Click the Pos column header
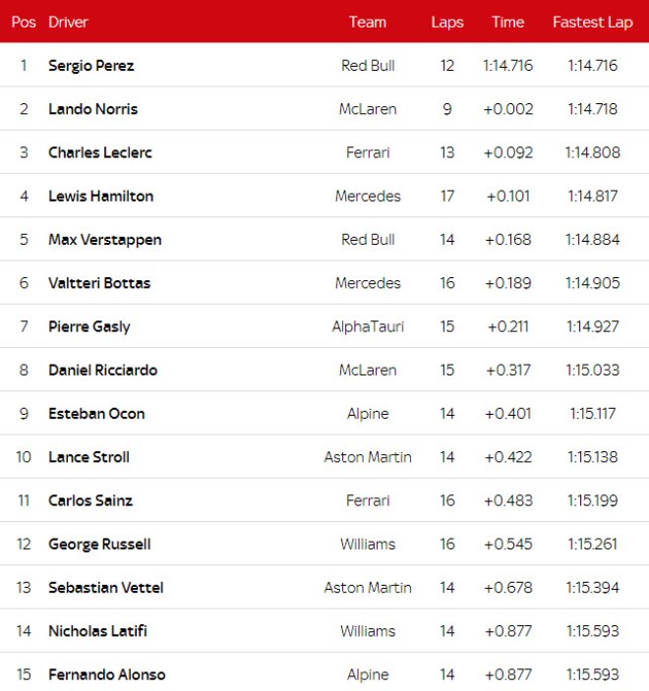The image size is (649, 691). tap(24, 22)
